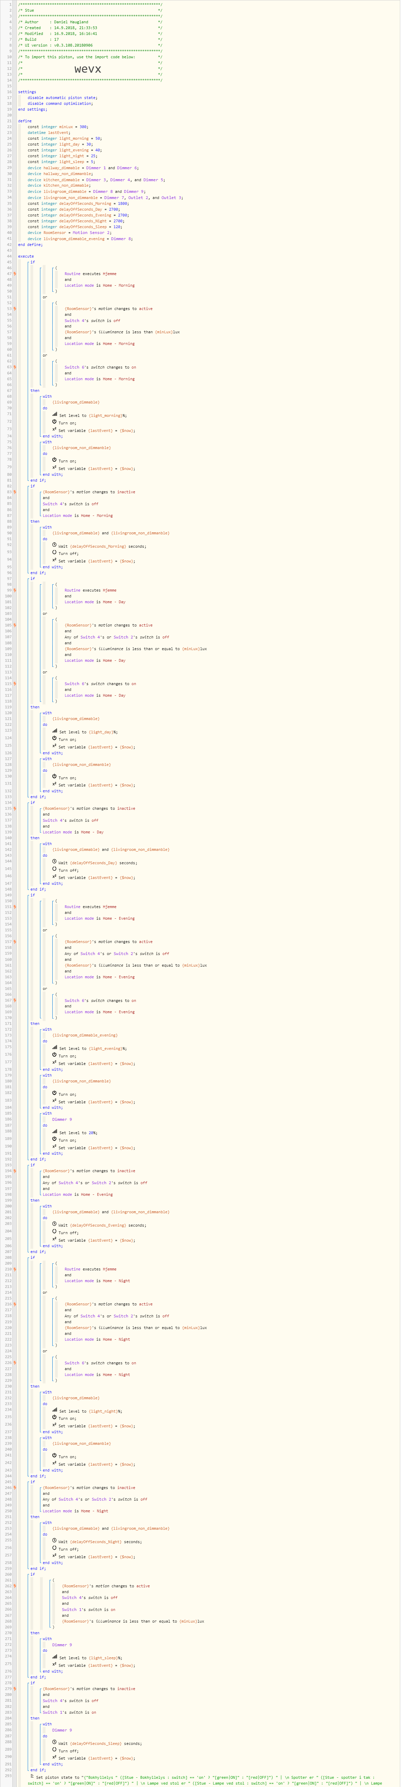
Task: Click "Dimmer 6" in hallway_dimmable device line
Action: pos(127,167)
